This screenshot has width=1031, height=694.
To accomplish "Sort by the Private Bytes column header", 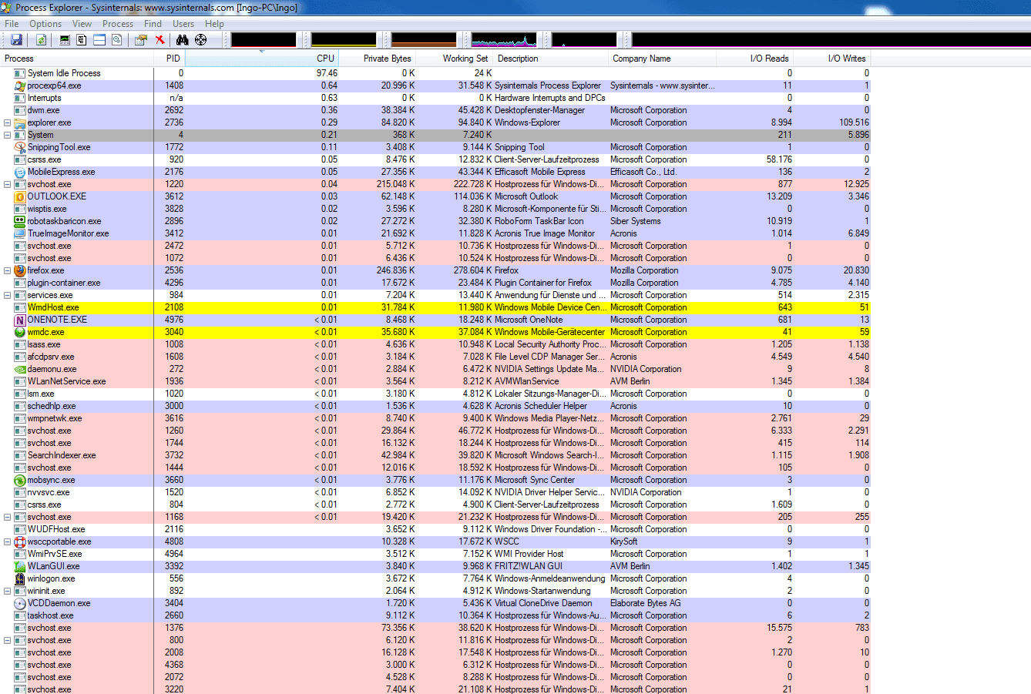I will (378, 59).
